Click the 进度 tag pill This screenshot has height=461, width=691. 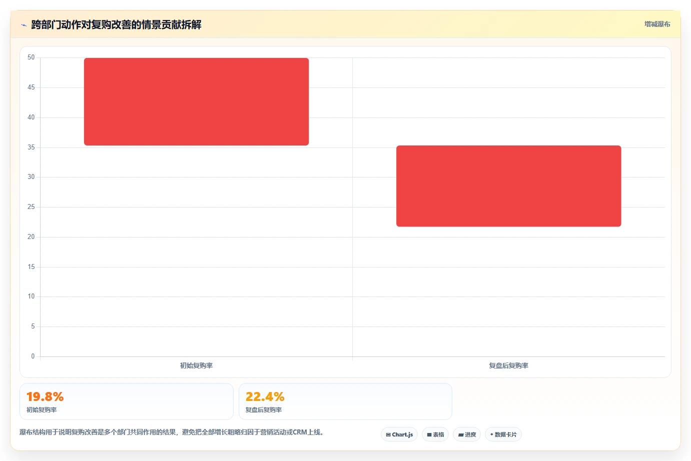point(467,434)
